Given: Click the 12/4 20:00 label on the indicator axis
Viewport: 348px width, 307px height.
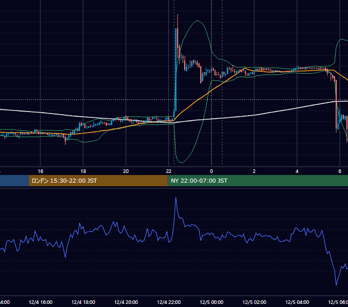Looking at the screenshot, I should (126, 302).
